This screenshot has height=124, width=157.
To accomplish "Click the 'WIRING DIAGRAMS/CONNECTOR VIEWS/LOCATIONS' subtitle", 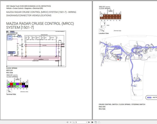I will 41,14.
